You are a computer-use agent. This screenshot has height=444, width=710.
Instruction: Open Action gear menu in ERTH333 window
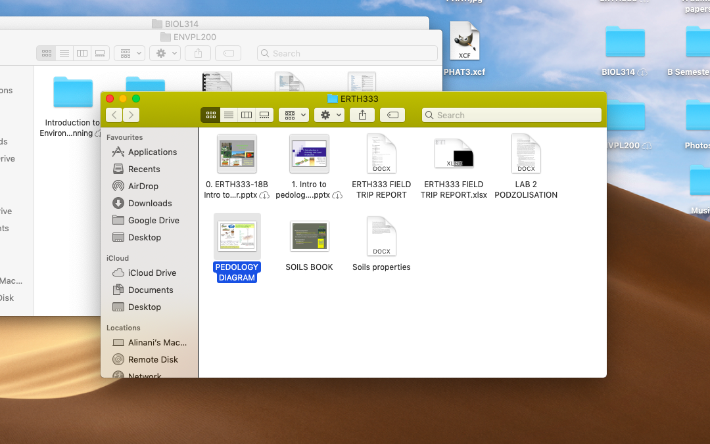[x=329, y=115]
